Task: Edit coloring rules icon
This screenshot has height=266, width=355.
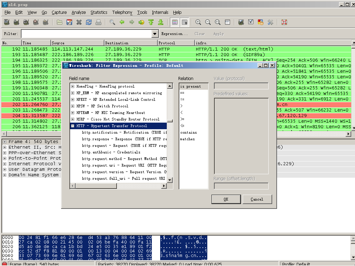Action: pos(261,22)
